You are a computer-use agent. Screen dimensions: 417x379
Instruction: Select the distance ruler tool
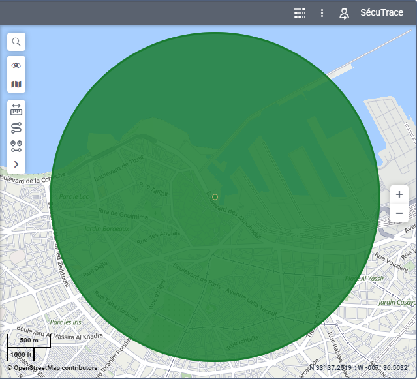(x=16, y=110)
